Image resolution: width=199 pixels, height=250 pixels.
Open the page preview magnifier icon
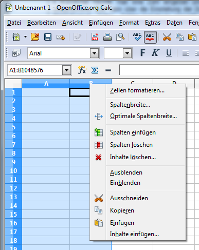(120, 37)
